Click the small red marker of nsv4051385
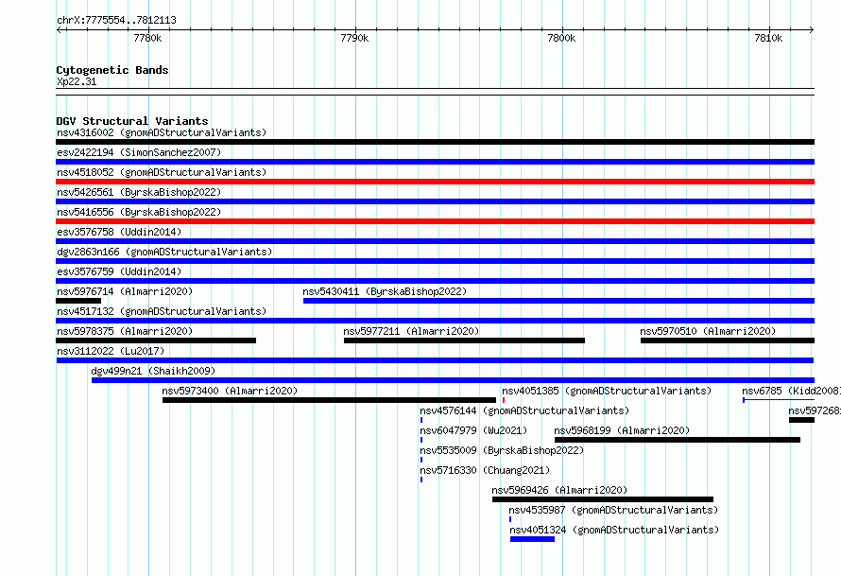 coord(504,400)
